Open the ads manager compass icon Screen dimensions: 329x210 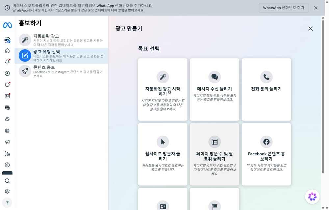[x=7, y=73]
